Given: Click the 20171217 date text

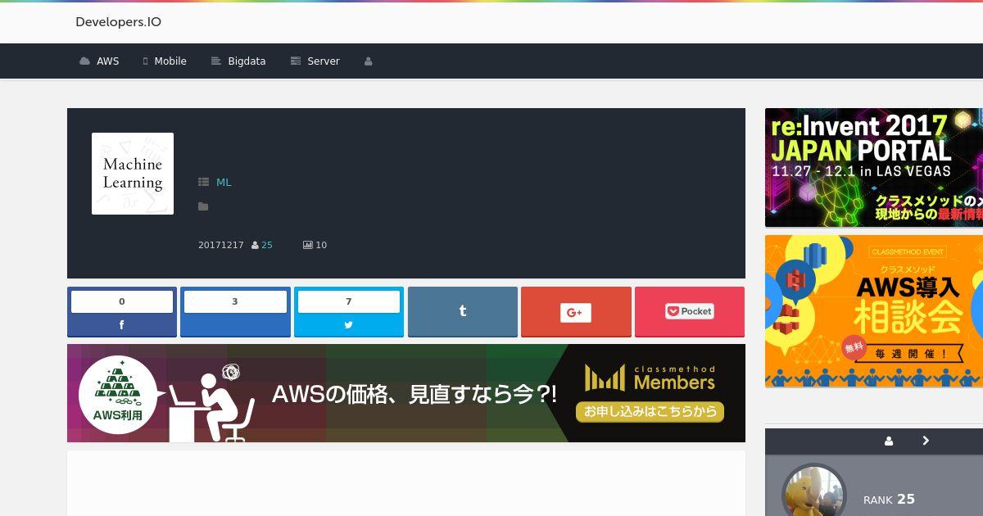Looking at the screenshot, I should [221, 245].
